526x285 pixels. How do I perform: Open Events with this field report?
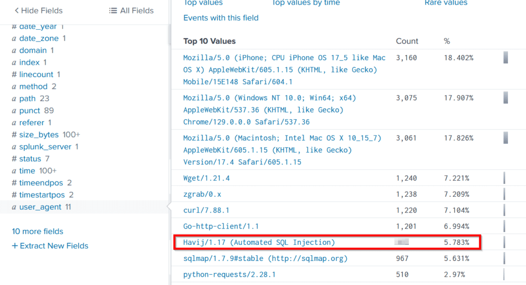[x=221, y=18]
